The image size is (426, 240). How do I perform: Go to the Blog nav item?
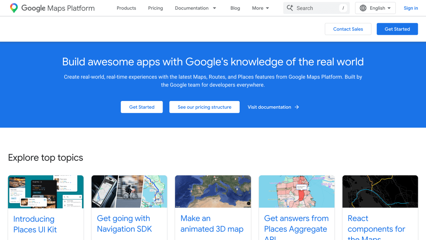tap(235, 8)
